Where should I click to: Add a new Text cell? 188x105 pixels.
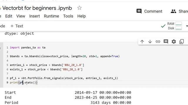(17, 26)
